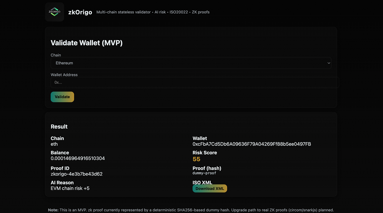Click the header tagline about multi-chain validator
383x213 pixels.
pos(153,12)
